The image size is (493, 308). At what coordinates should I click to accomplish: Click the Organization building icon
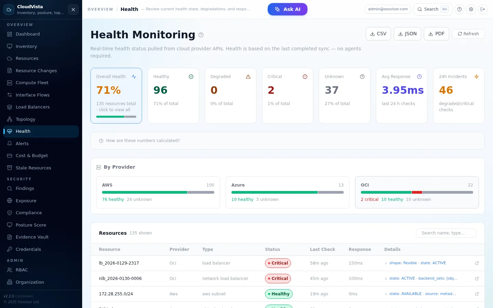pos(10,282)
